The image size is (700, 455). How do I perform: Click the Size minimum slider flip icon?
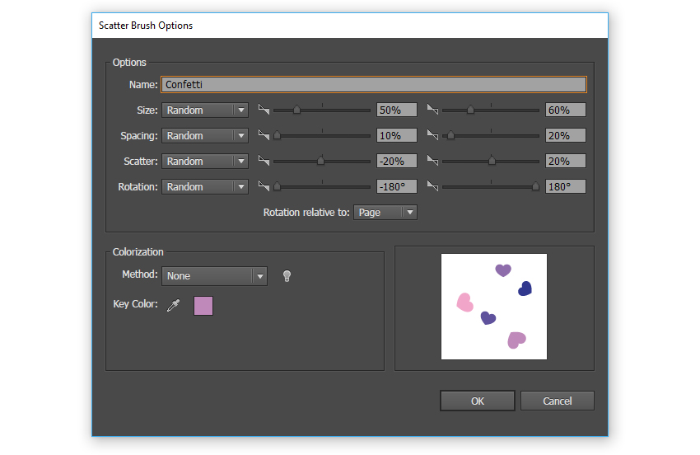(x=264, y=110)
